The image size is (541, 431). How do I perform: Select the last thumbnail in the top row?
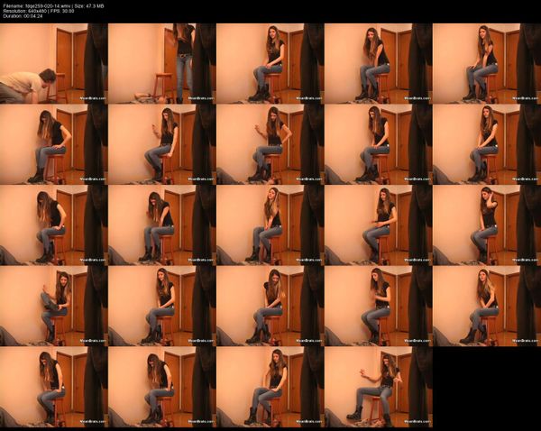click(x=486, y=63)
